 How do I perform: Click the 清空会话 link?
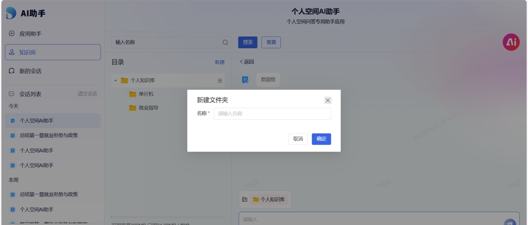tap(87, 94)
